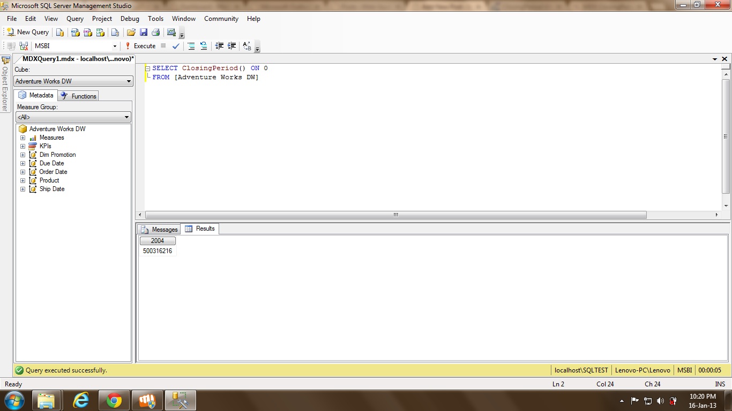
Task: Switch to the Functions tab
Action: click(x=79, y=96)
